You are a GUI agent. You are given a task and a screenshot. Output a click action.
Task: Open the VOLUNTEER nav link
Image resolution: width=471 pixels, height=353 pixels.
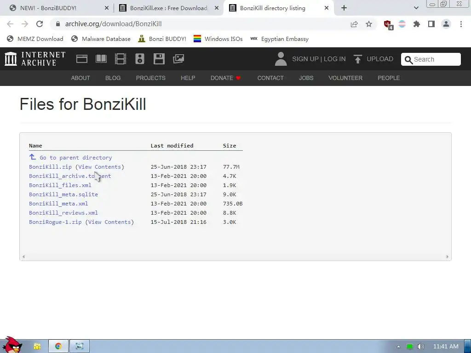[x=345, y=78]
